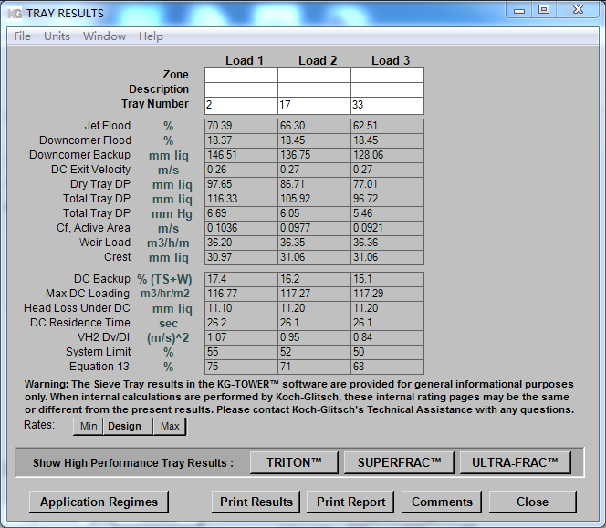
Task: Click the Load 1 Zone field
Action: (241, 75)
